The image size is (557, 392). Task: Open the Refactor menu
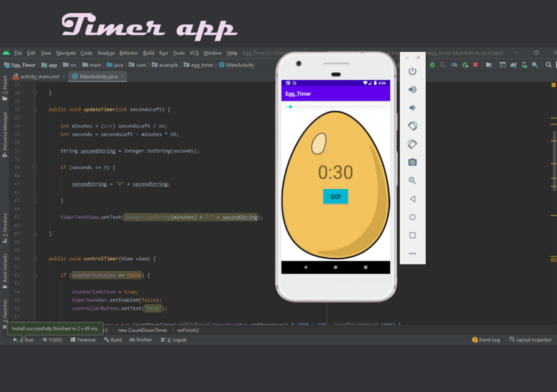[x=129, y=53]
